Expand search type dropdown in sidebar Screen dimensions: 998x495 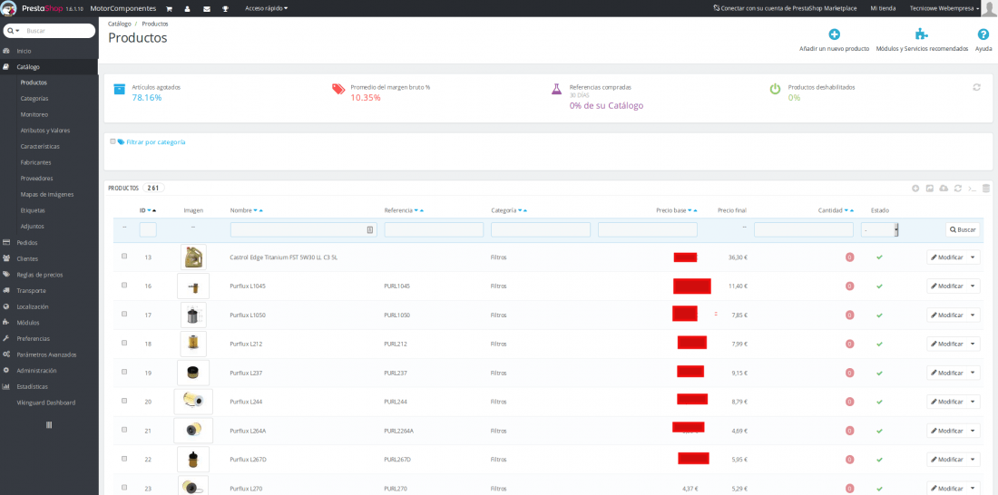click(14, 31)
